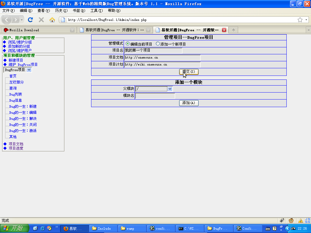
Task: Click the browser Forward arrow button
Action: click(15, 20)
